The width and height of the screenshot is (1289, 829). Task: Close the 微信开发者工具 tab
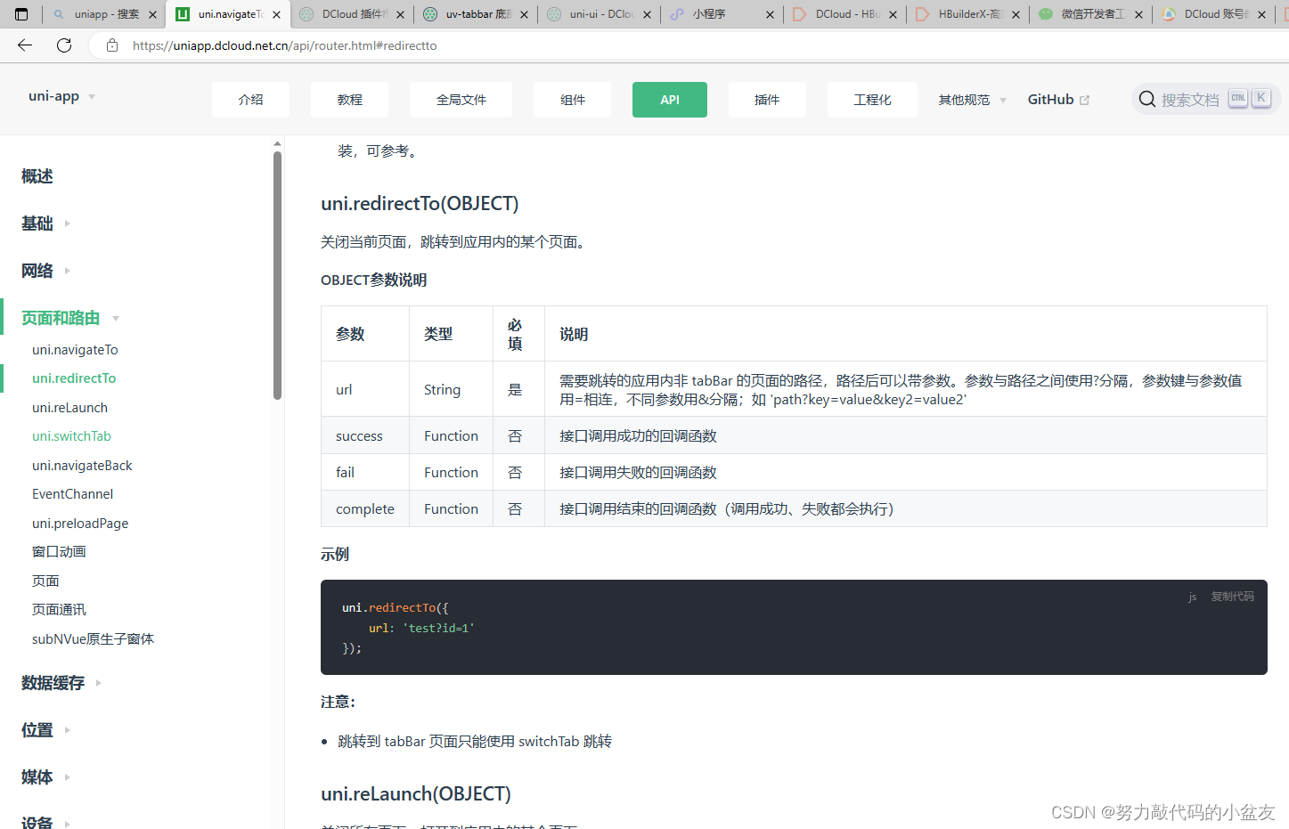coord(1138,14)
